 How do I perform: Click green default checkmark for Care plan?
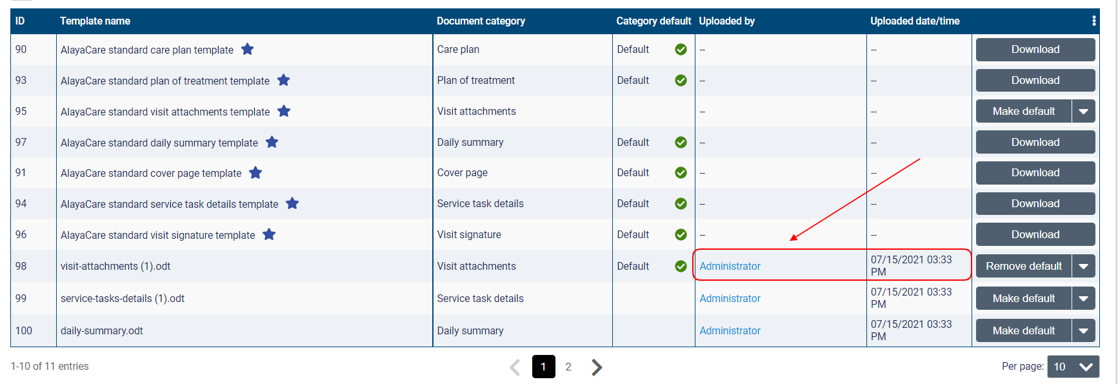[681, 49]
